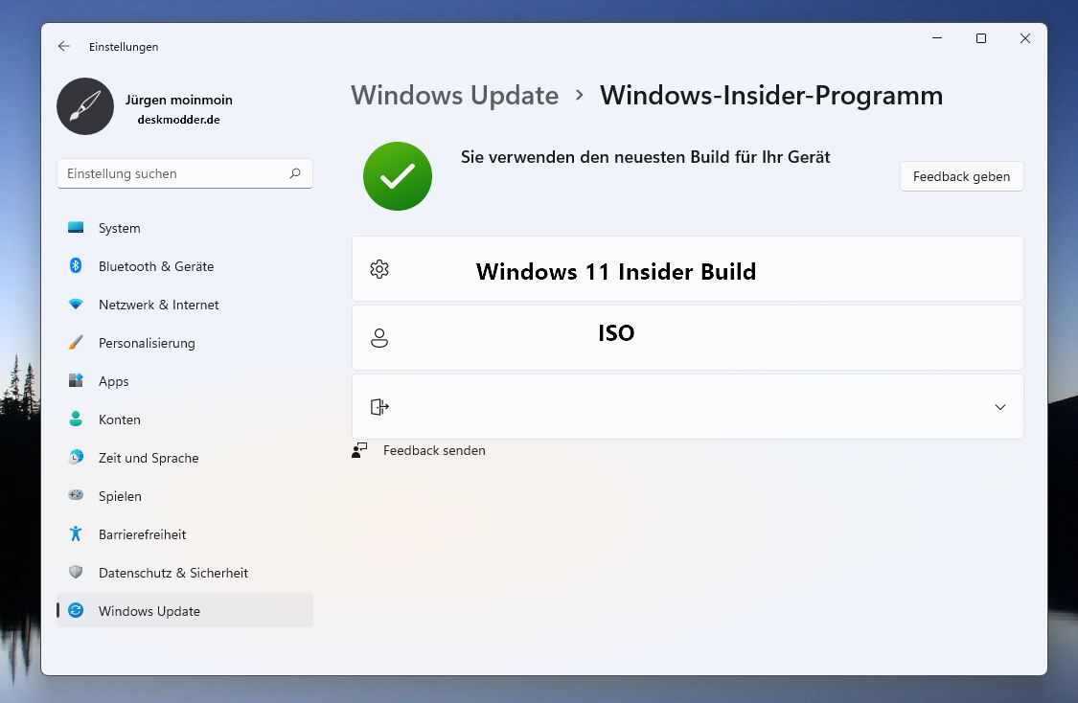Expand the row with chevron down

(1000, 407)
